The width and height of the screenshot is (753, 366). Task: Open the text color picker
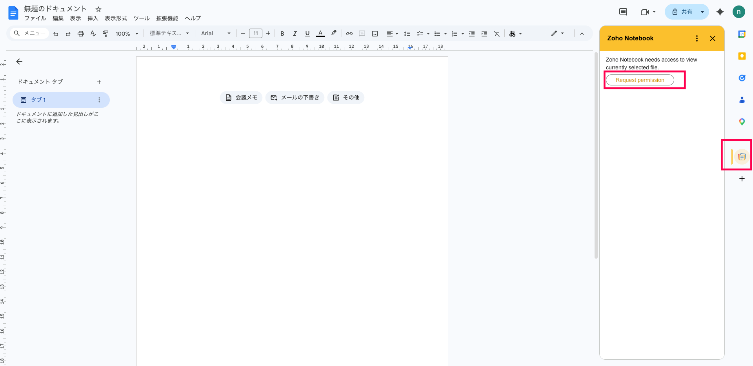pyautogui.click(x=320, y=34)
